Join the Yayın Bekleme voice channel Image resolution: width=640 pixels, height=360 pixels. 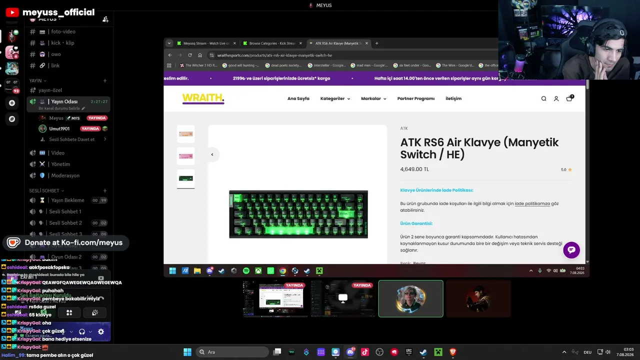click(68, 200)
